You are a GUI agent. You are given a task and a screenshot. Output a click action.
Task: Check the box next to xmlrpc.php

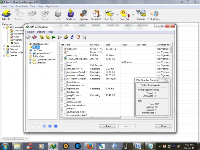(62, 55)
